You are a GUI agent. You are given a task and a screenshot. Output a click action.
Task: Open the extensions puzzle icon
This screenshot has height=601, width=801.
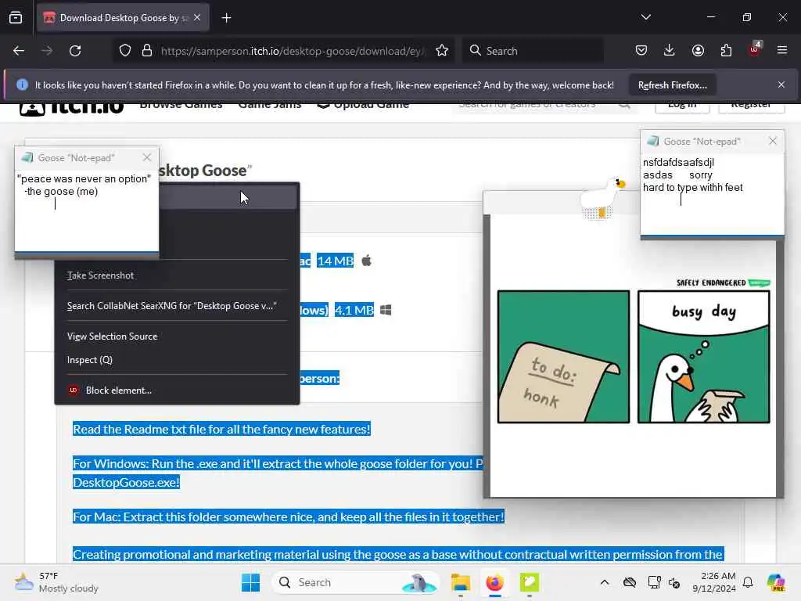726,51
